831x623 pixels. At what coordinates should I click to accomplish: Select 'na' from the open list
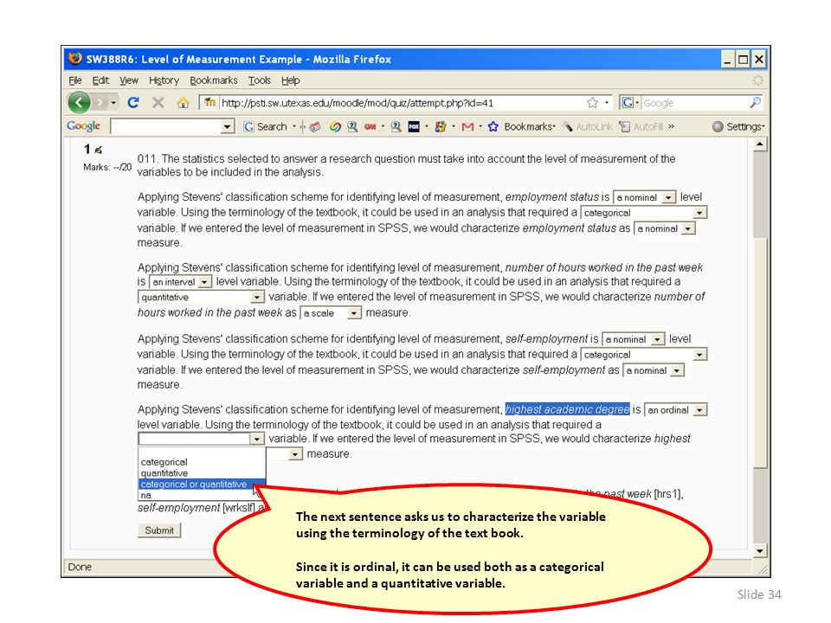202,495
